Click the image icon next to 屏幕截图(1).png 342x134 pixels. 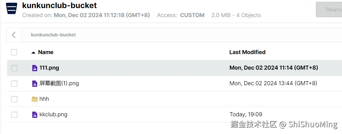(35, 83)
